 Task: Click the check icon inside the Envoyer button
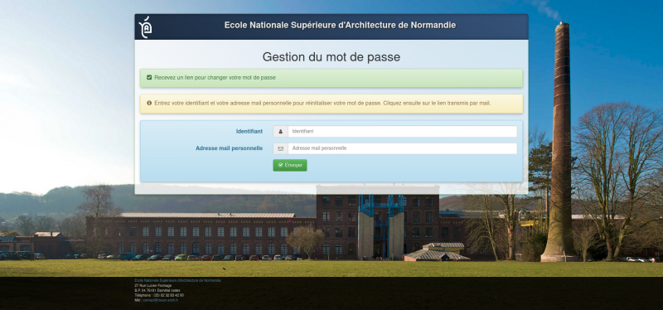[280, 166]
